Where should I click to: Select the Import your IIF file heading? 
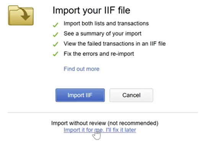(91, 10)
